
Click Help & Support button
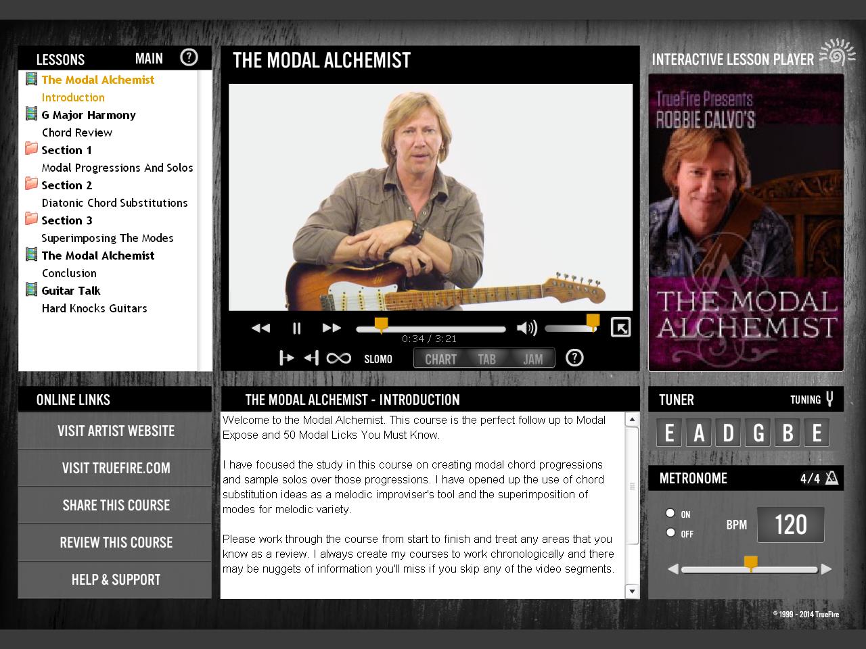click(x=115, y=579)
